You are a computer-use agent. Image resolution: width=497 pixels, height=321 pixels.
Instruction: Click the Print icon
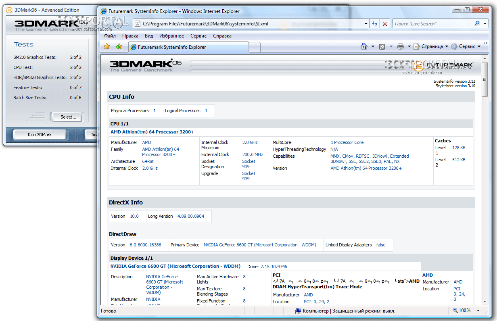[400, 46]
